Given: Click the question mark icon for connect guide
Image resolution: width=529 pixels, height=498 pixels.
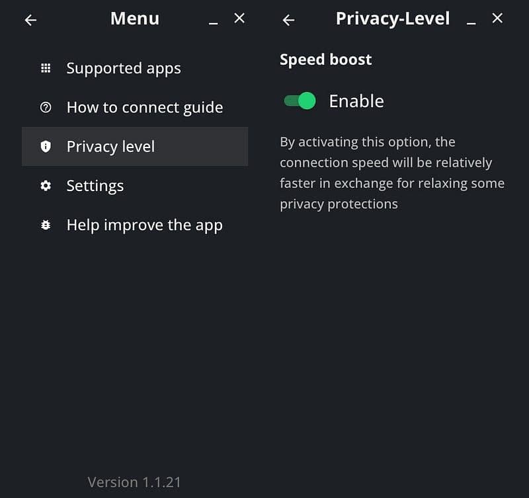Looking at the screenshot, I should point(46,107).
